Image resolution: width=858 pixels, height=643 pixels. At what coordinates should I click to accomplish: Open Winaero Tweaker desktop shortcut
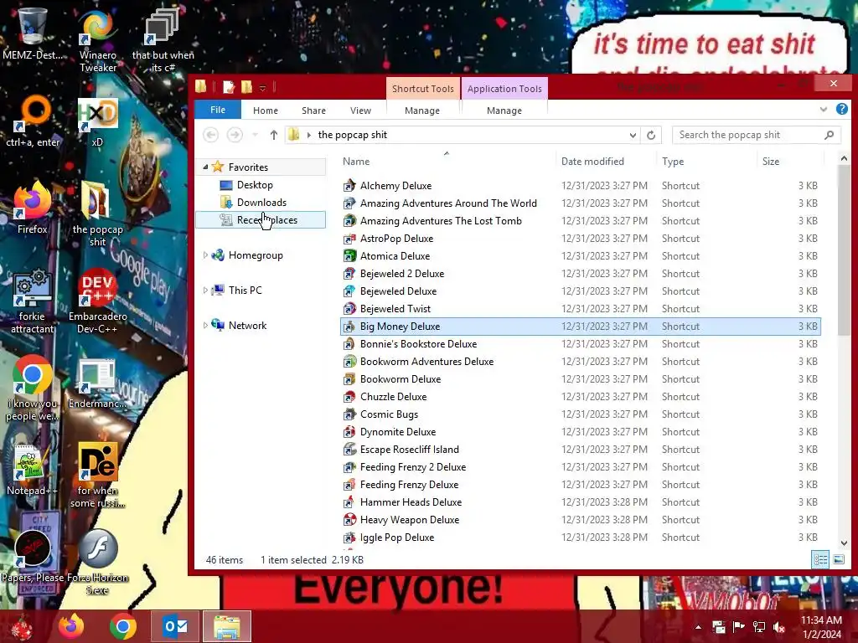coord(97,40)
